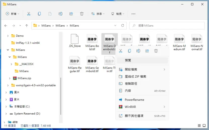The image size is (209, 130).
Task: Switch to large thumbnails view in the status bar
Action: [204, 125]
